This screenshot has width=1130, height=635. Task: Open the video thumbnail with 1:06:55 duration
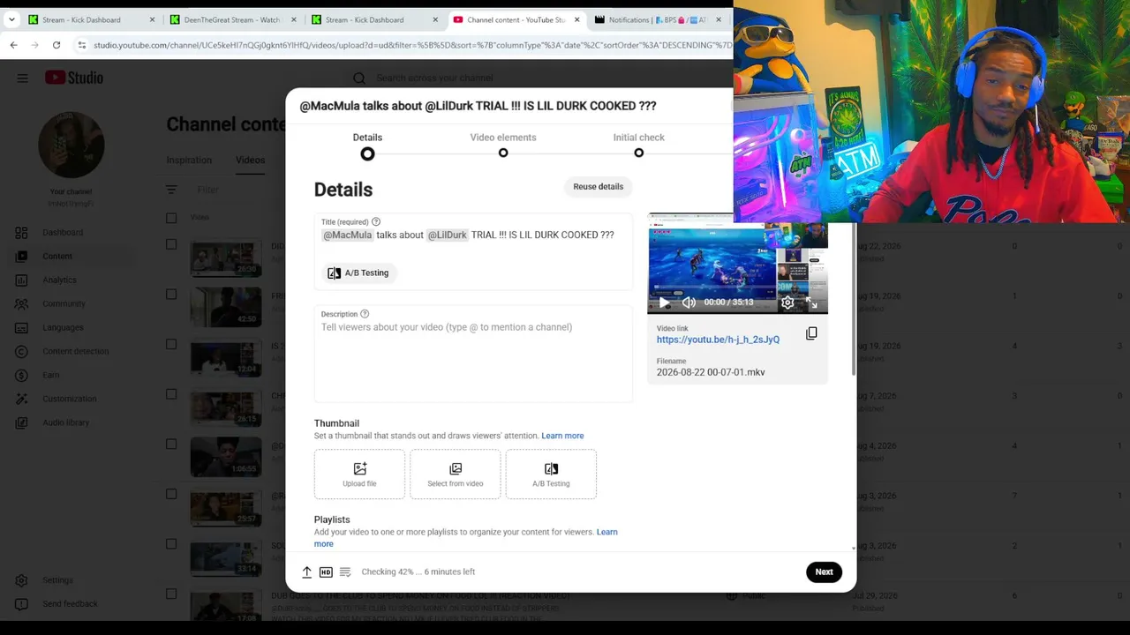pyautogui.click(x=226, y=458)
